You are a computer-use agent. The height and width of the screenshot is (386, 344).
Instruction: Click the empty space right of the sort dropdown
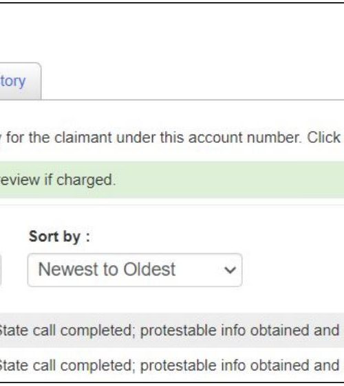pyautogui.click(x=293, y=270)
